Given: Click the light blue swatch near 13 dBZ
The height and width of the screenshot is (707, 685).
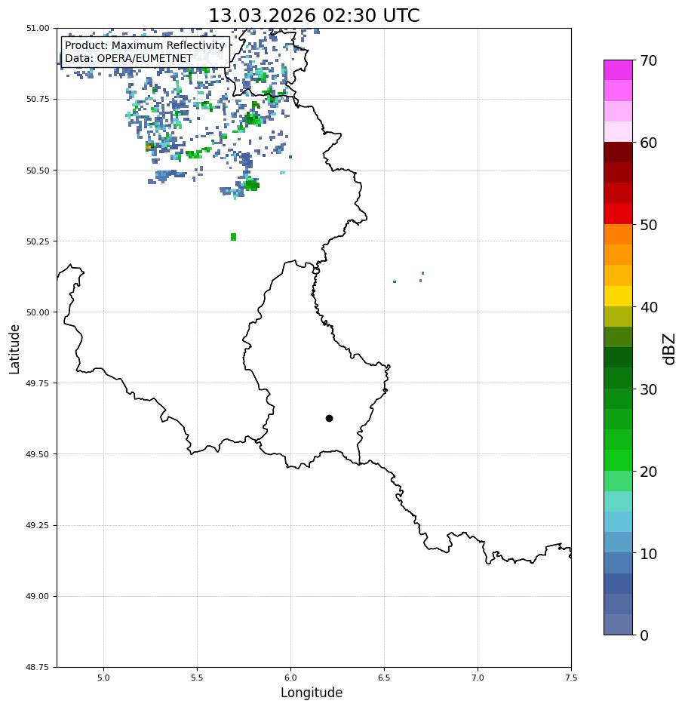Looking at the screenshot, I should tap(619, 522).
